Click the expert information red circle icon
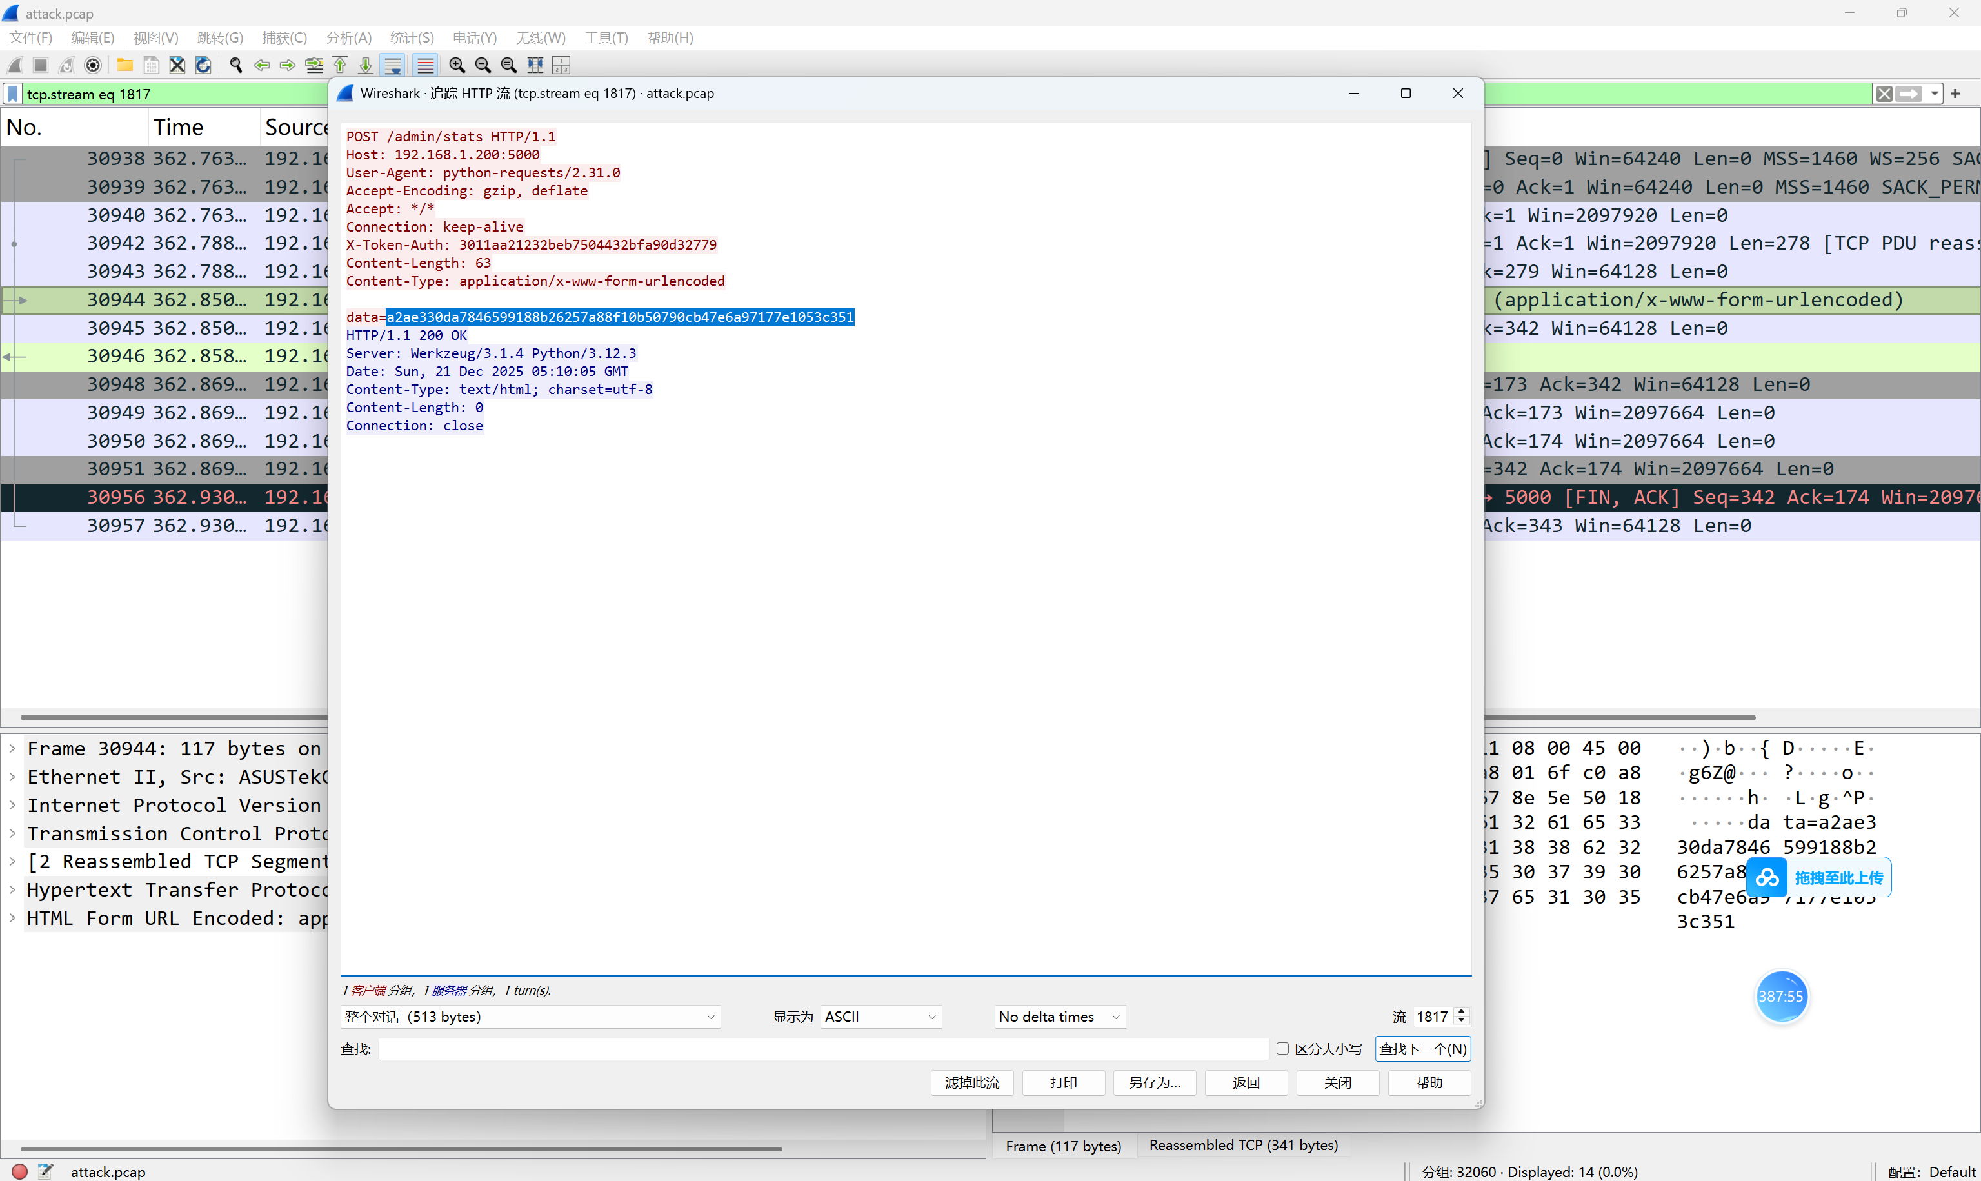The height and width of the screenshot is (1181, 1981). coord(20,1171)
